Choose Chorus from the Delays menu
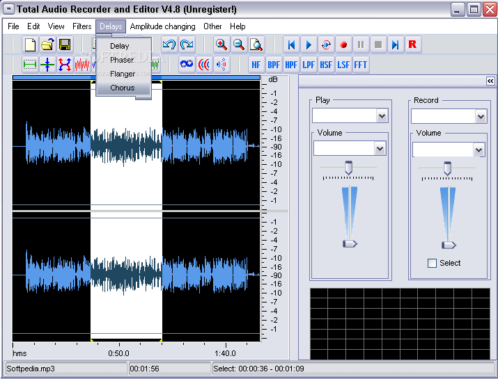The height and width of the screenshot is (379, 498). click(123, 88)
